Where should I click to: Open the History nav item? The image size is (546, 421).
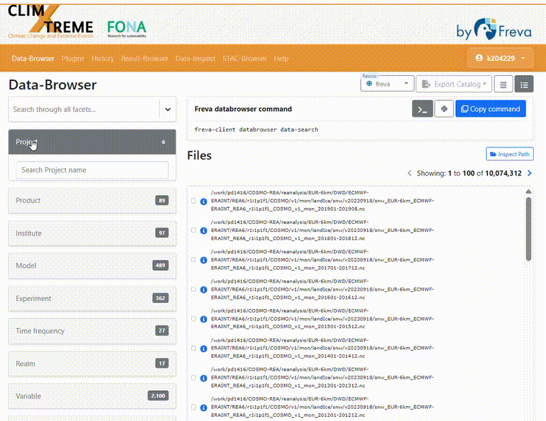[103, 59]
